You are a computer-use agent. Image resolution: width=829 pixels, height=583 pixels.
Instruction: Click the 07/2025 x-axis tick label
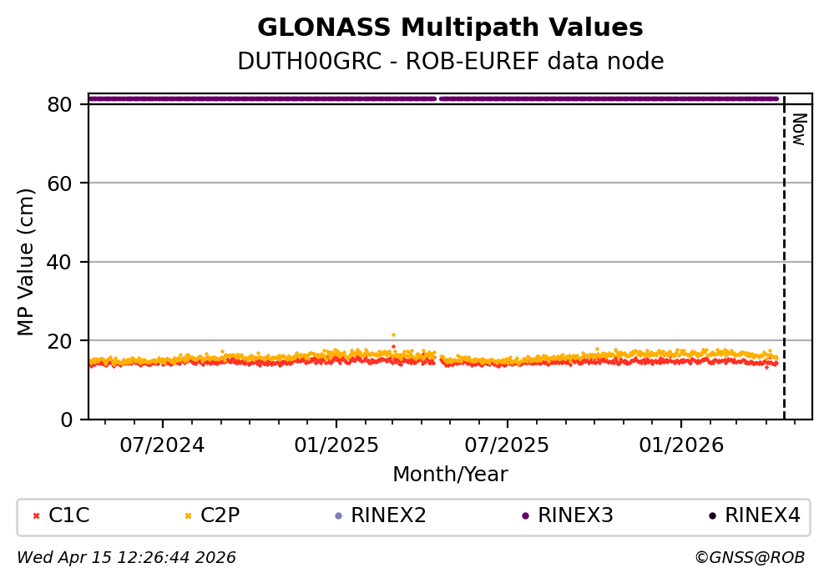pos(507,445)
